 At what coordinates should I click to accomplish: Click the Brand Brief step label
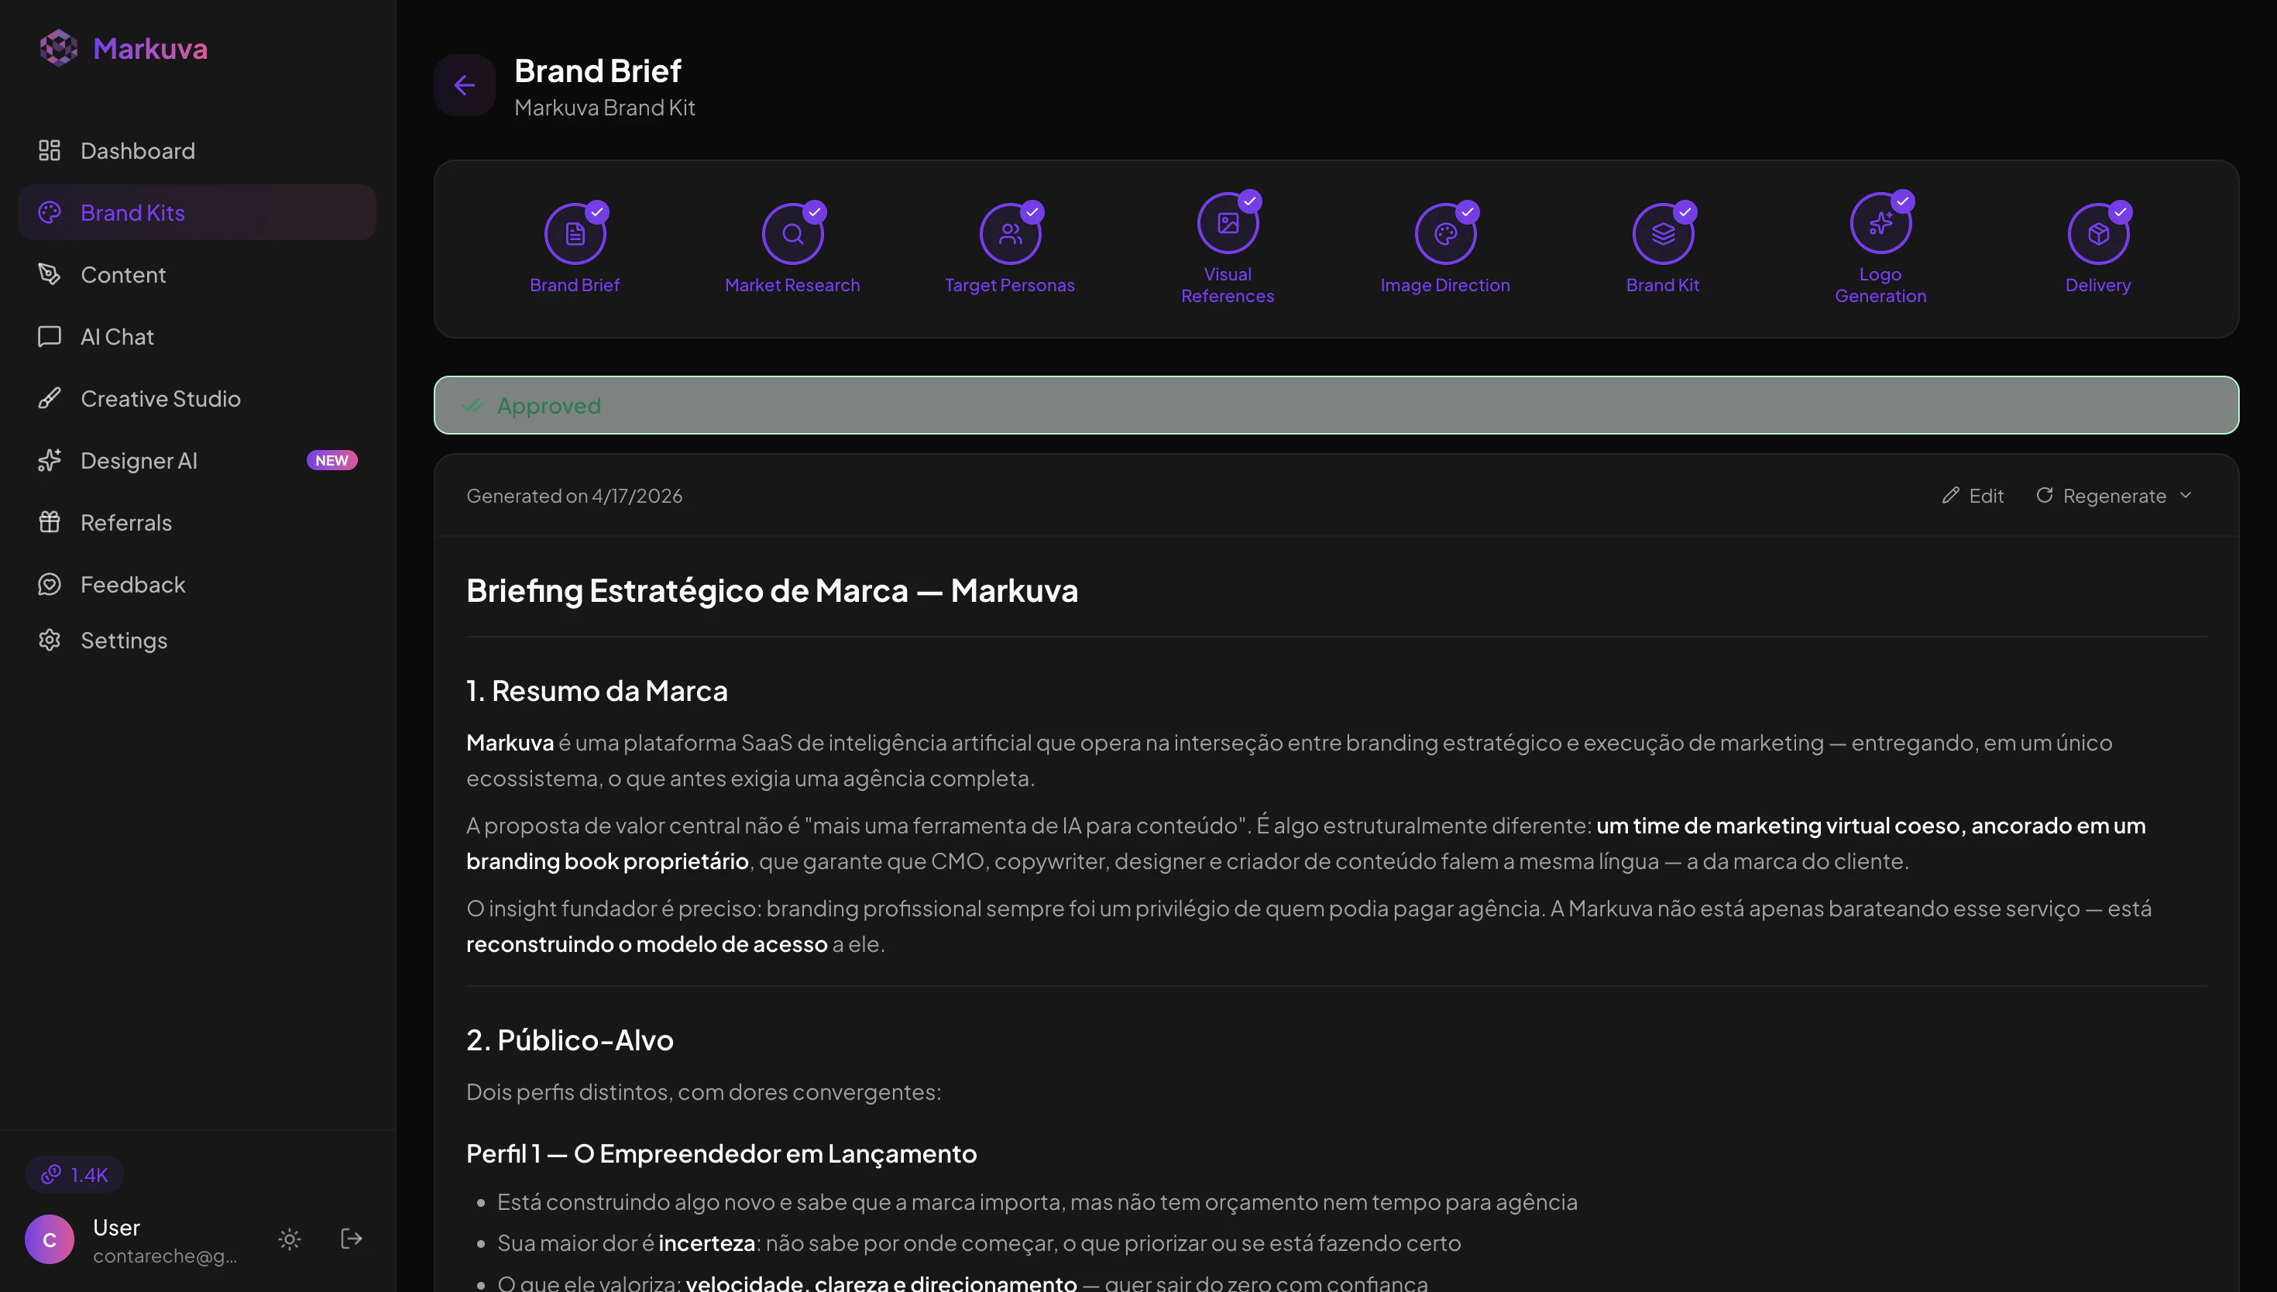tap(575, 285)
